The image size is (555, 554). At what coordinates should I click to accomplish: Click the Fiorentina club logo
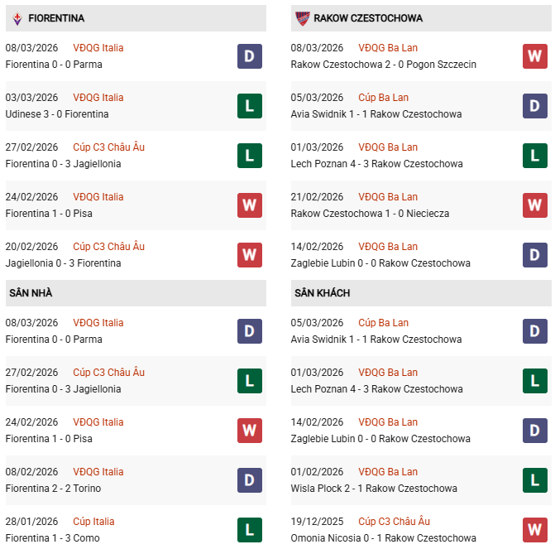click(x=17, y=18)
